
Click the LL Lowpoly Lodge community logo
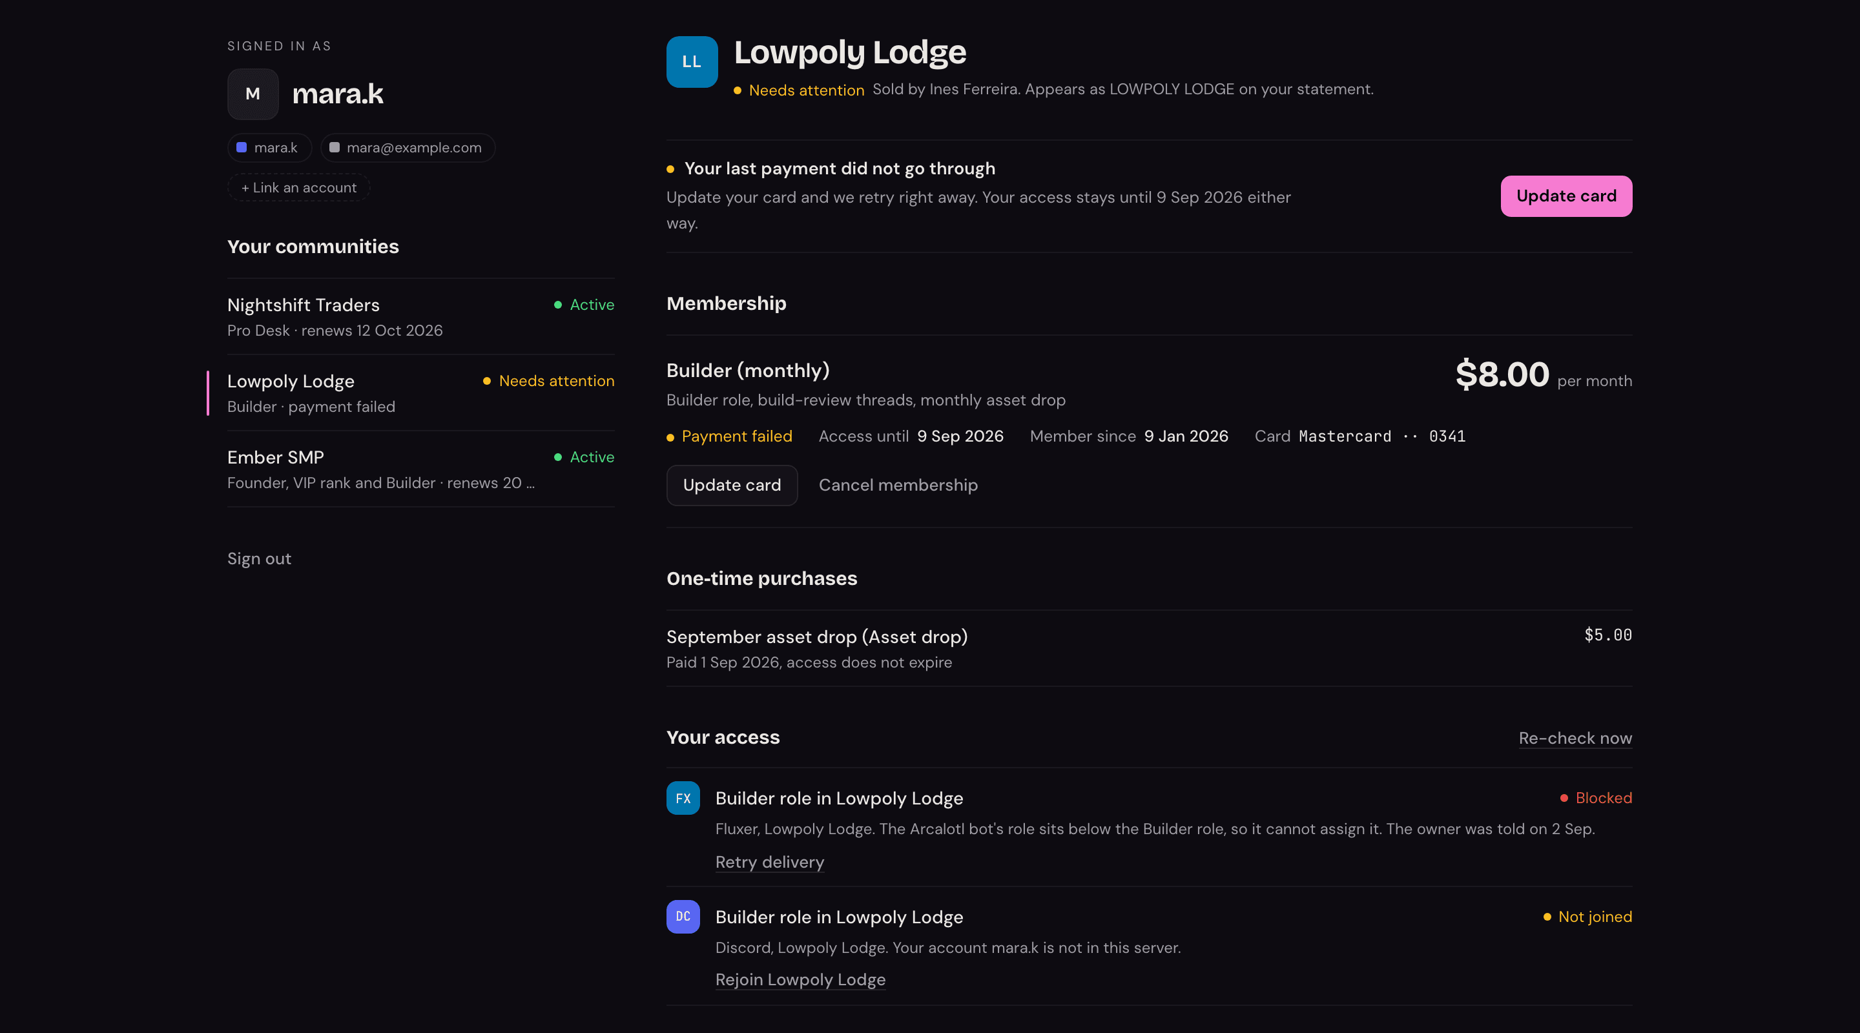tap(692, 62)
